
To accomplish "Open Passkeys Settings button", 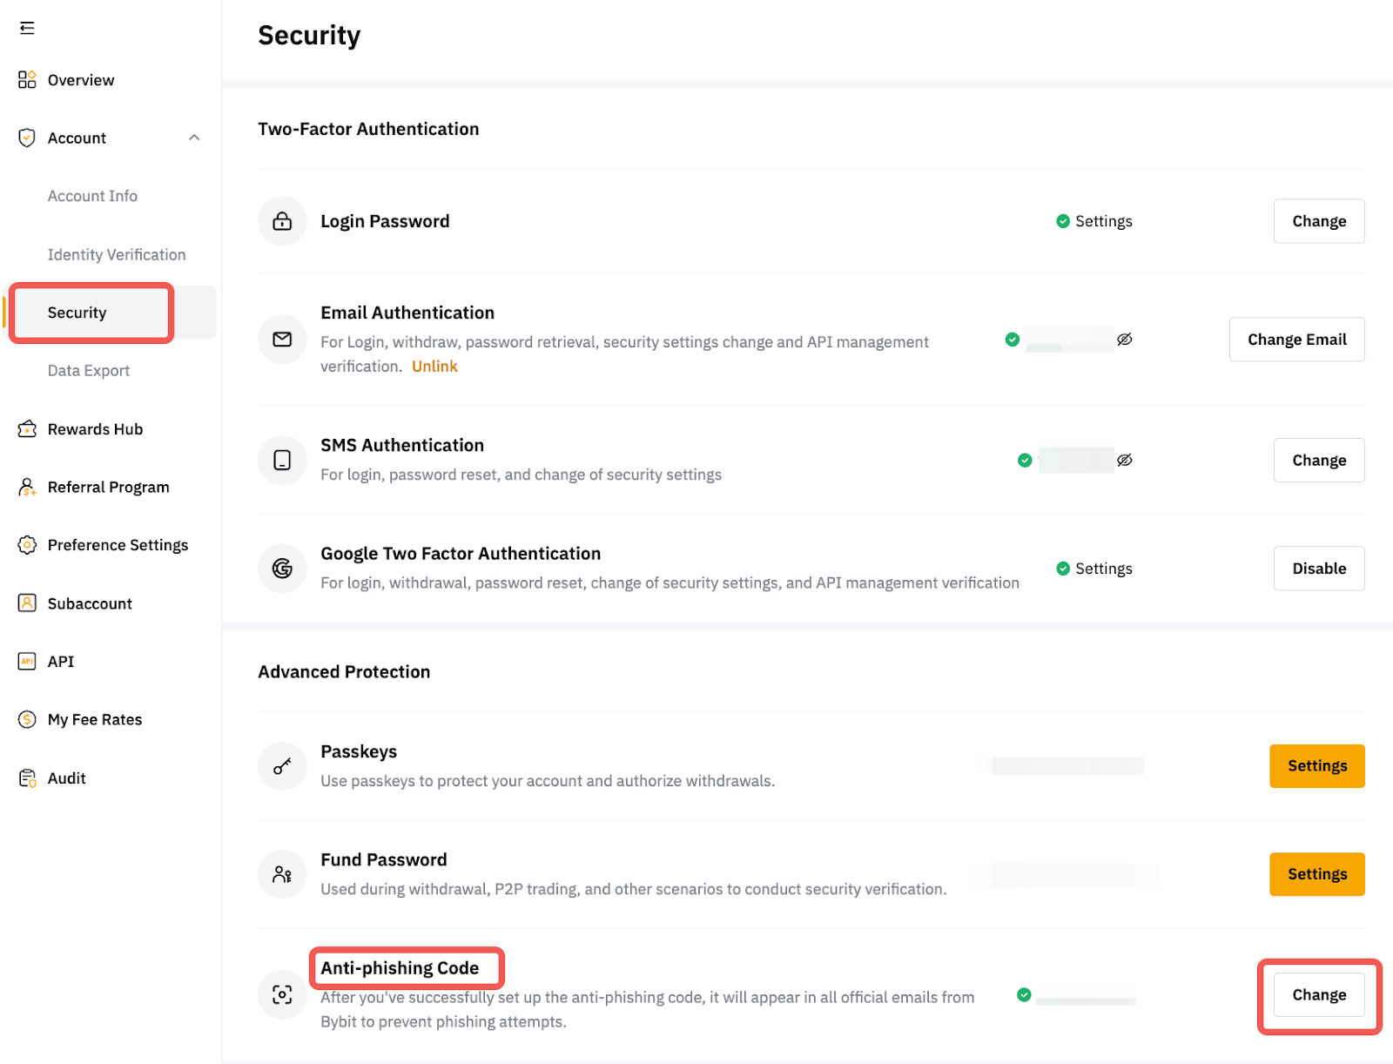I will 1316,766.
